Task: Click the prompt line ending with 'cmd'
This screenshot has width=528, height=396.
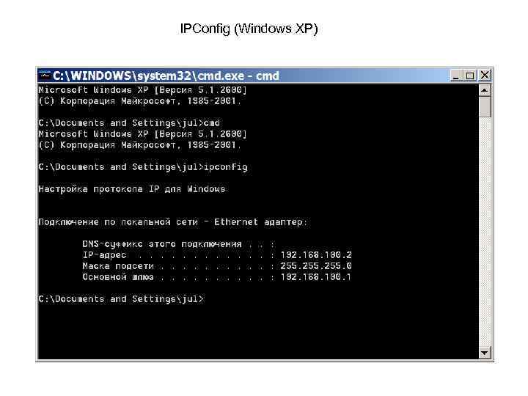Action: (129, 123)
